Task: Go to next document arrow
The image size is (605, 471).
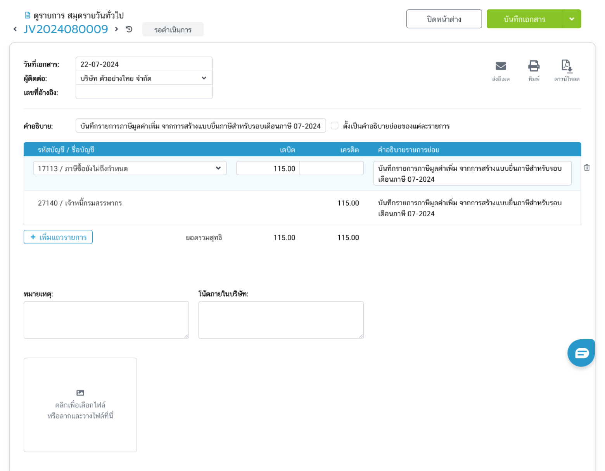Action: (116, 29)
